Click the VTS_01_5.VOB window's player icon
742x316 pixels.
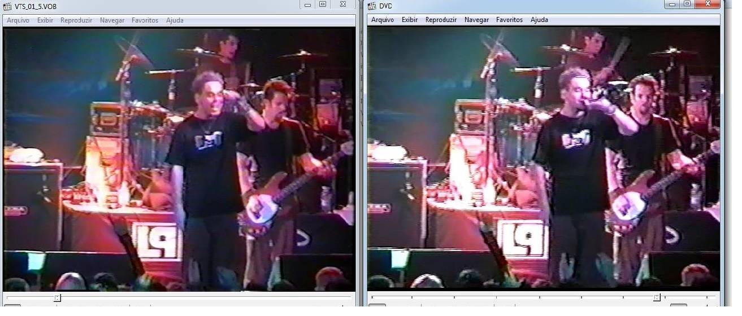pos(7,6)
